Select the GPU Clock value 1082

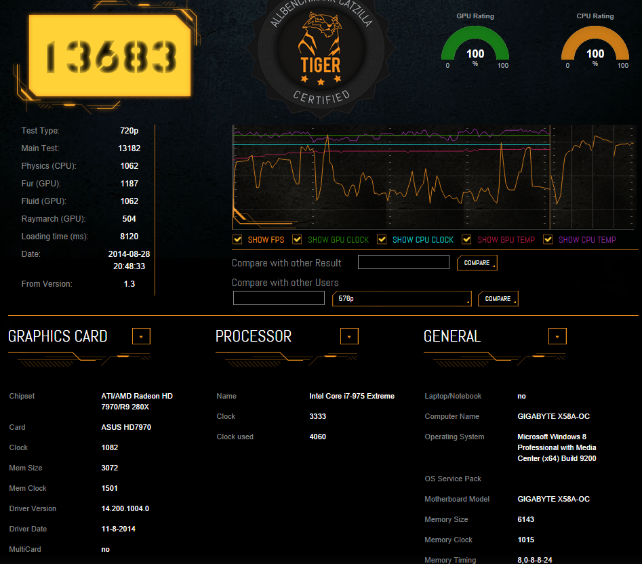point(109,447)
